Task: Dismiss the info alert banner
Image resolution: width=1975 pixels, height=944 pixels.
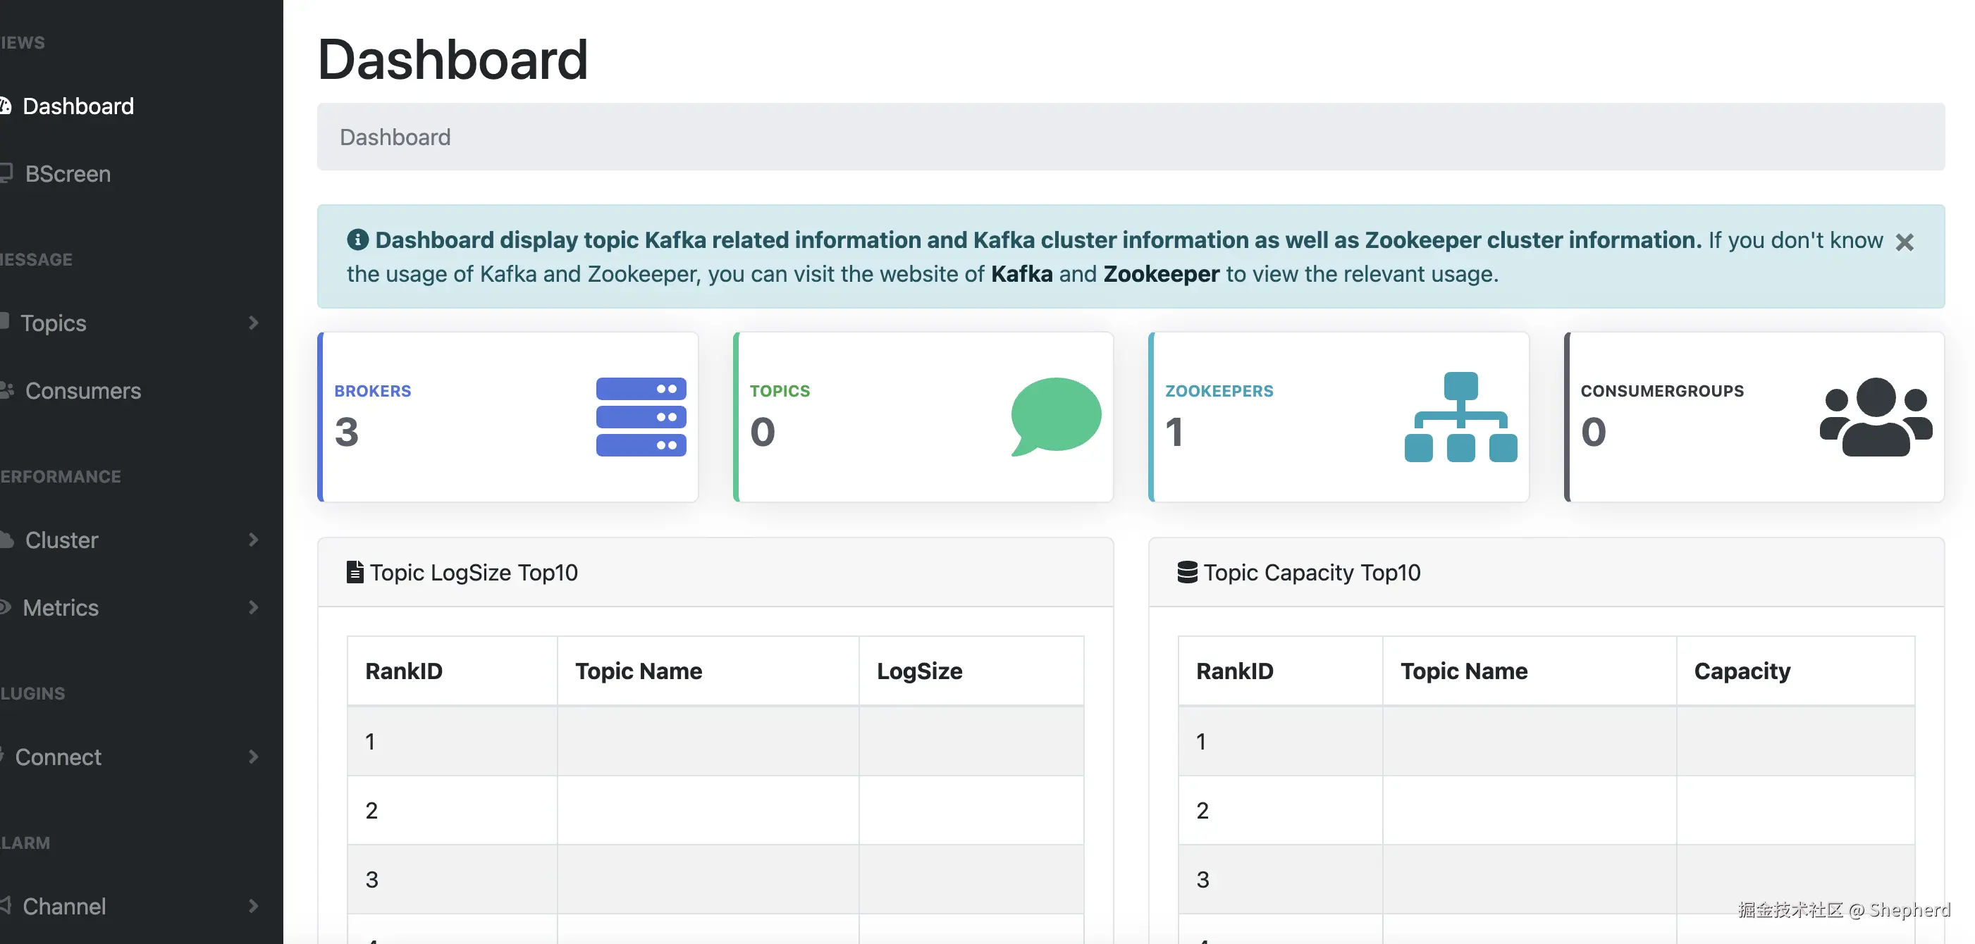Action: point(1905,242)
